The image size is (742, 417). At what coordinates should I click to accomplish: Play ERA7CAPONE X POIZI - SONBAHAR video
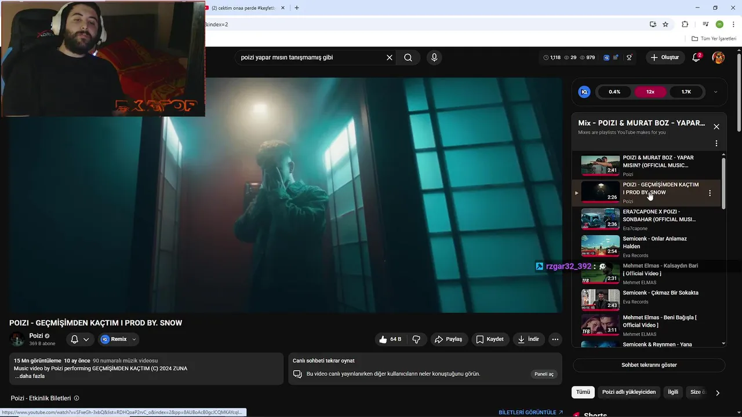click(x=601, y=219)
